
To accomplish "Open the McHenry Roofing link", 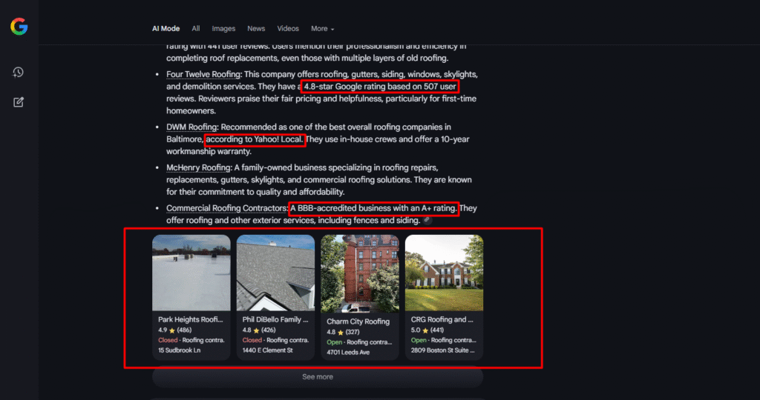I will pos(197,168).
